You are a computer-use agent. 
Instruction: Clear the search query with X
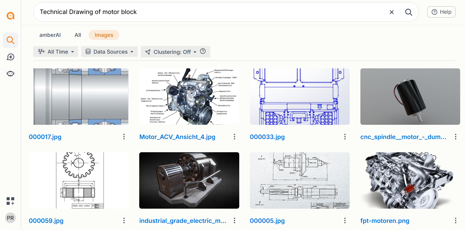[x=392, y=12]
